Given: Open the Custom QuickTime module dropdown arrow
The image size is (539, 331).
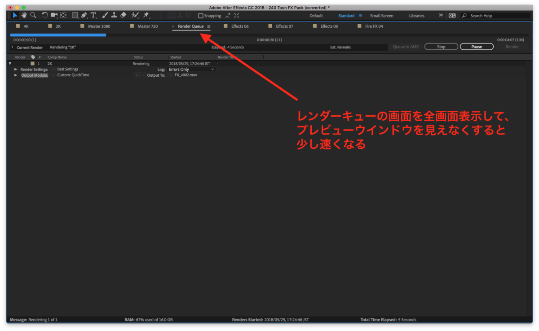Looking at the screenshot, I should 53,75.
